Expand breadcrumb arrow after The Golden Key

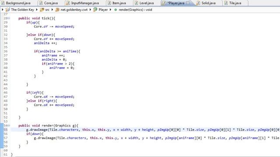tap(37, 10)
